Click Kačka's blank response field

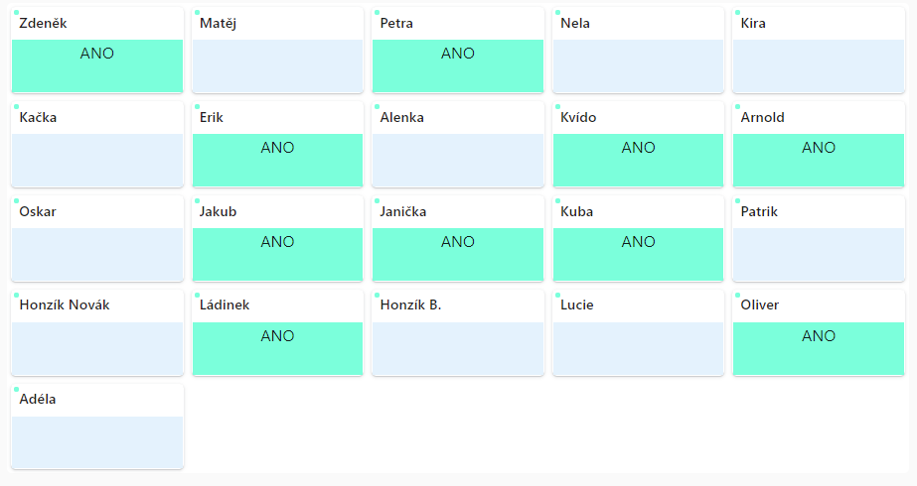pyautogui.click(x=97, y=160)
